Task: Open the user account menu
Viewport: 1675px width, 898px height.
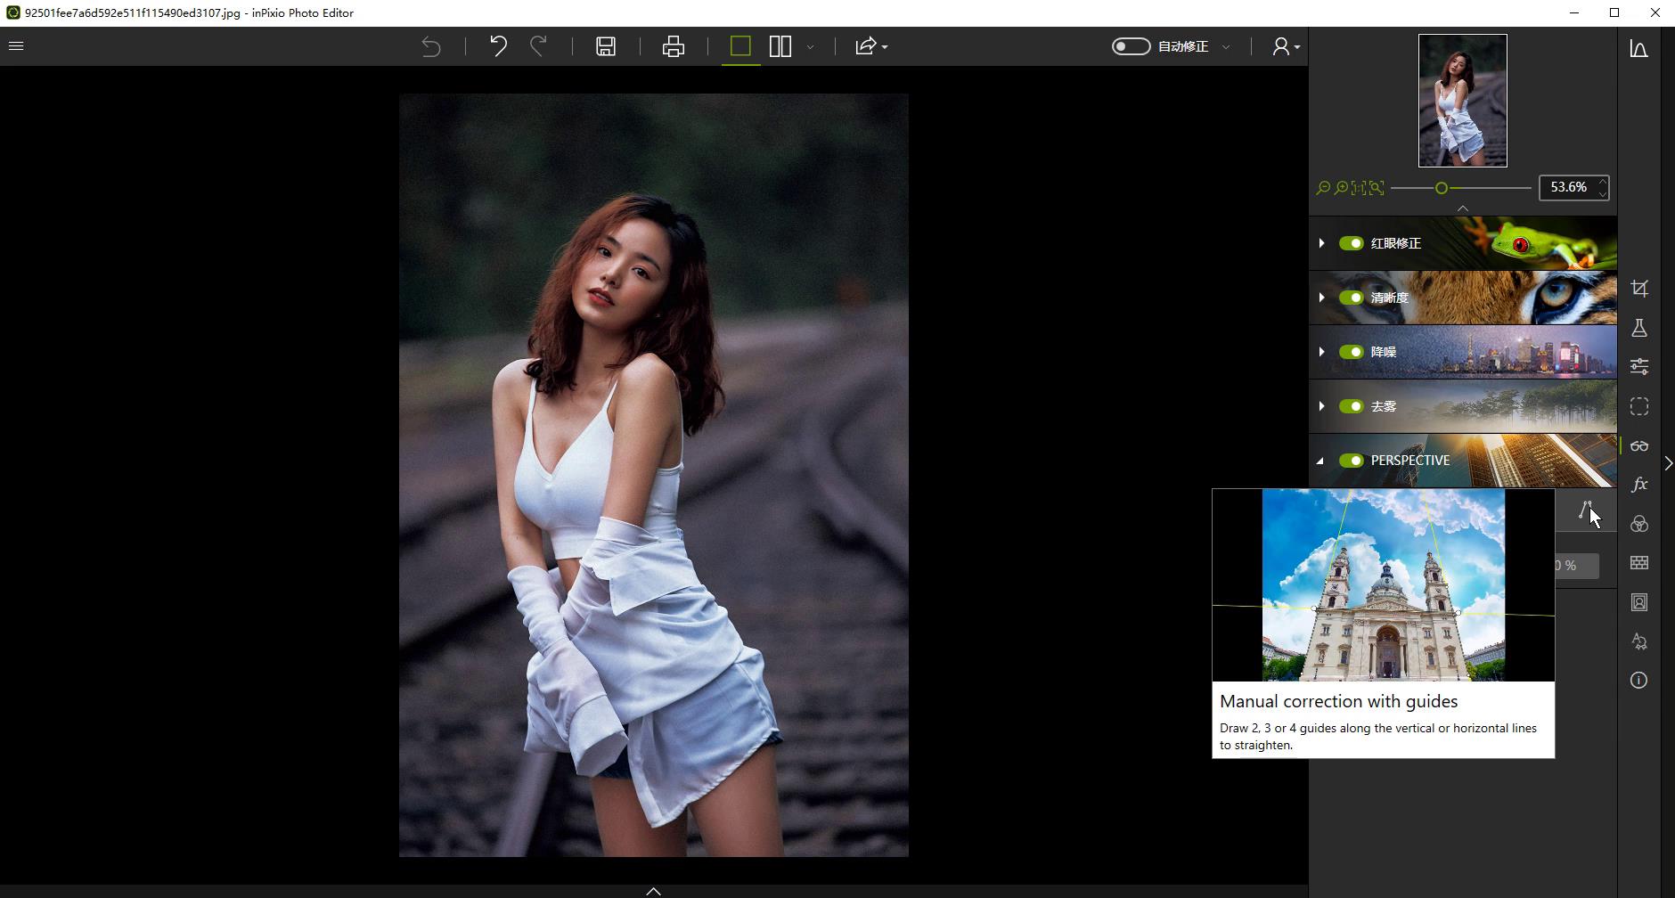Action: [x=1285, y=46]
